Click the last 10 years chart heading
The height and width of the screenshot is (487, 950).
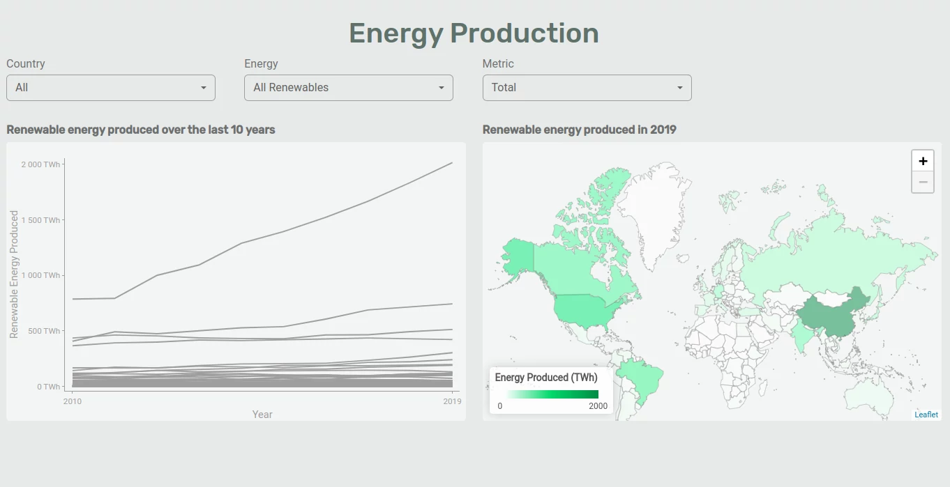coord(141,130)
